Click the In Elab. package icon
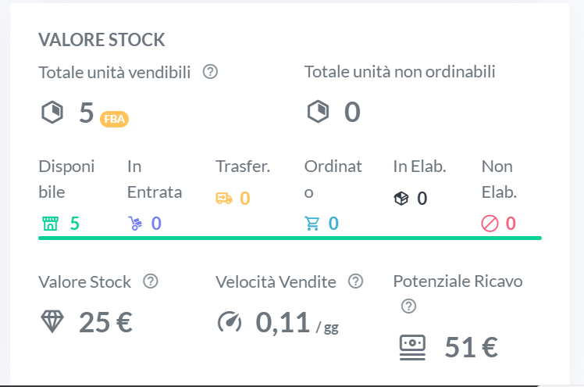The image size is (584, 387). (x=401, y=199)
